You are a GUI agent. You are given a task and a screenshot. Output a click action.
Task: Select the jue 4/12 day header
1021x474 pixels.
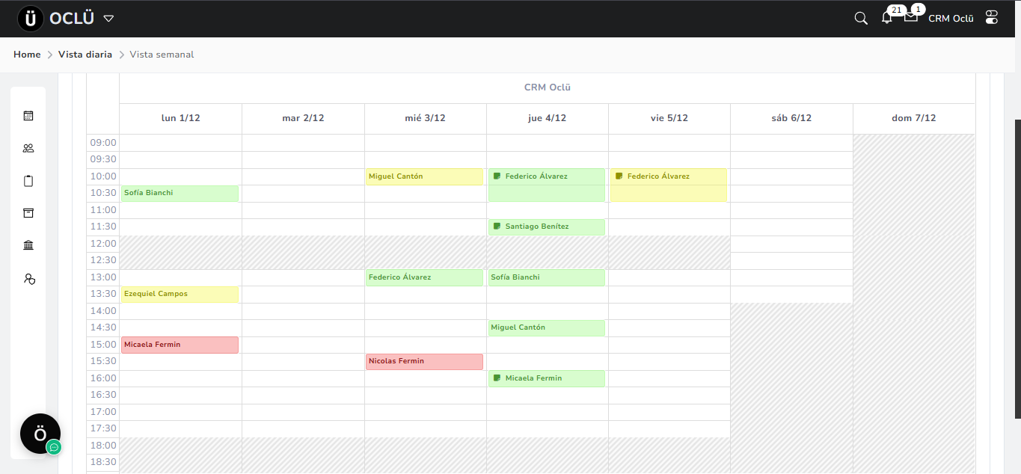547,118
